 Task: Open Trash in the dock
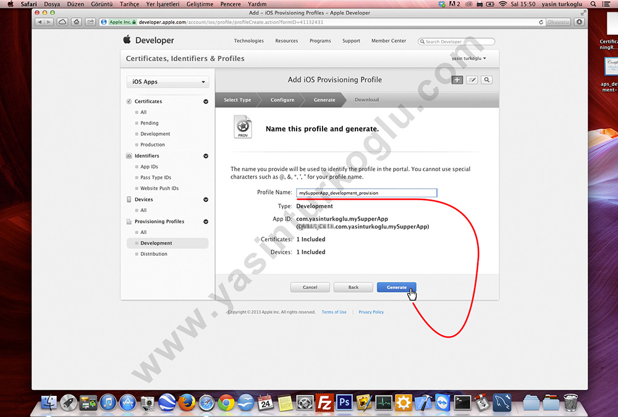click(x=570, y=403)
